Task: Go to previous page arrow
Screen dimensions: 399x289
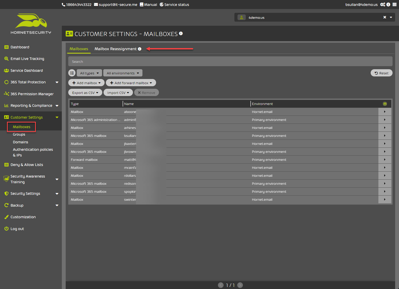Action: click(x=221, y=285)
